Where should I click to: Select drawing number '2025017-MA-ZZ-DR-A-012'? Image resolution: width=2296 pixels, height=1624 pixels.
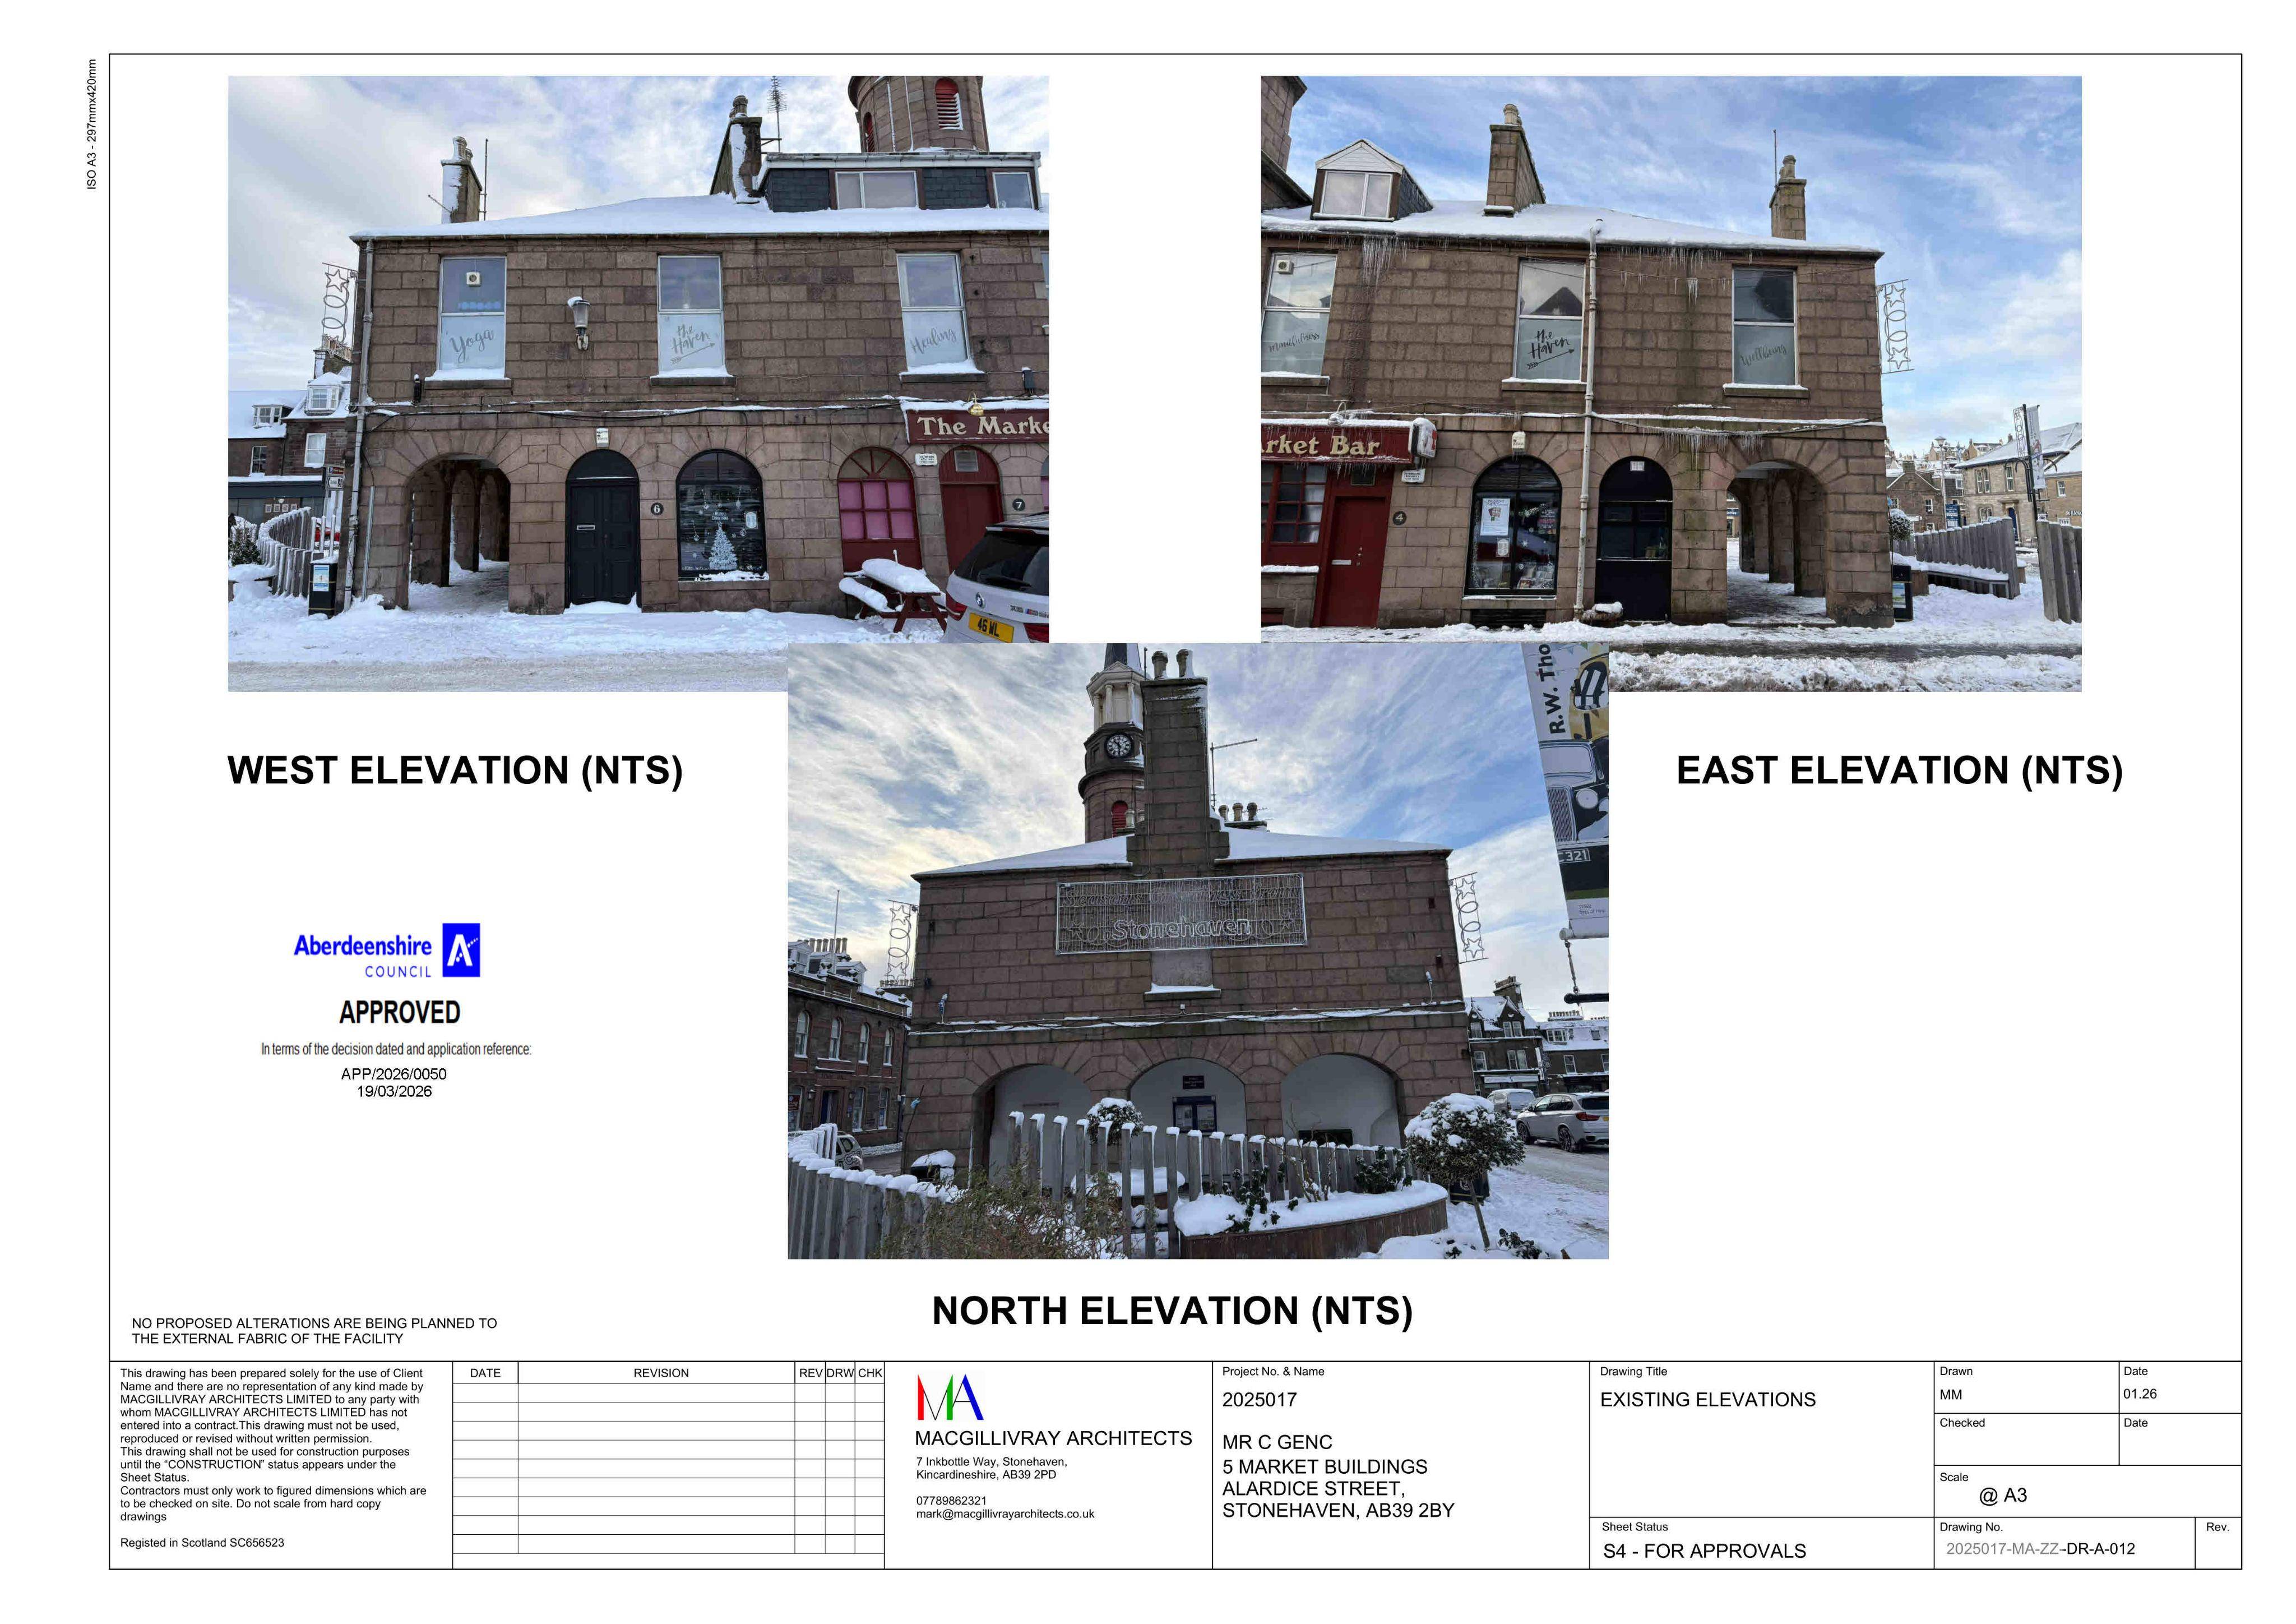(x=2040, y=1549)
